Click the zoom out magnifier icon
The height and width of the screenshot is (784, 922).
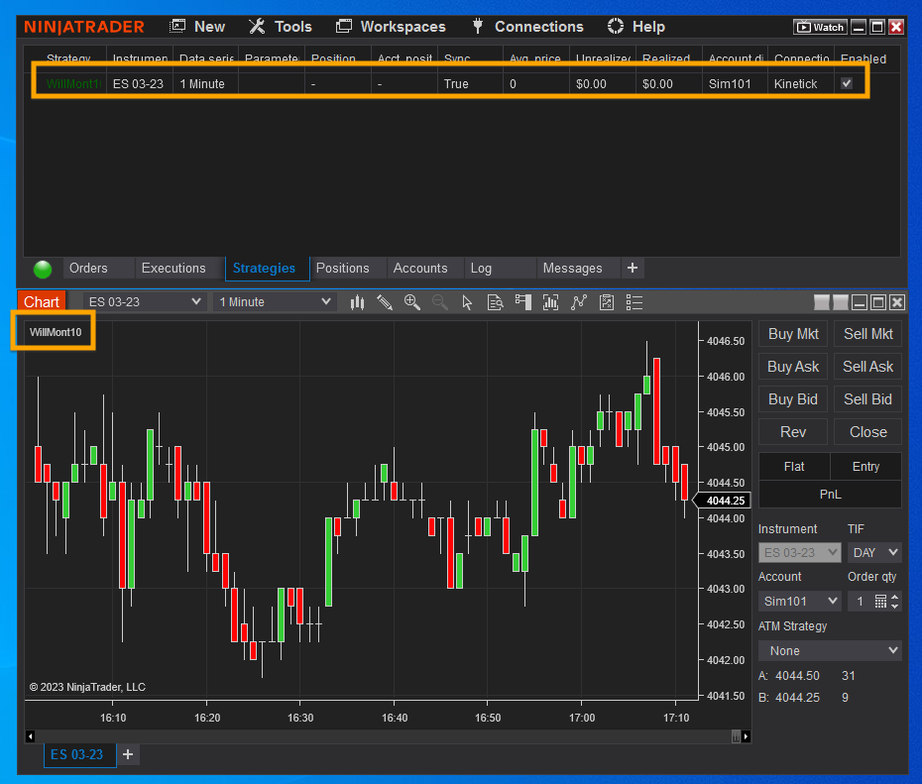[440, 302]
